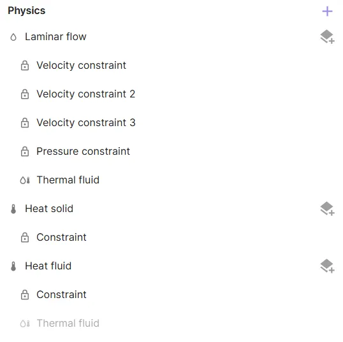Select Velocity constraint under Laminar flow
343x342 pixels.
(81, 66)
